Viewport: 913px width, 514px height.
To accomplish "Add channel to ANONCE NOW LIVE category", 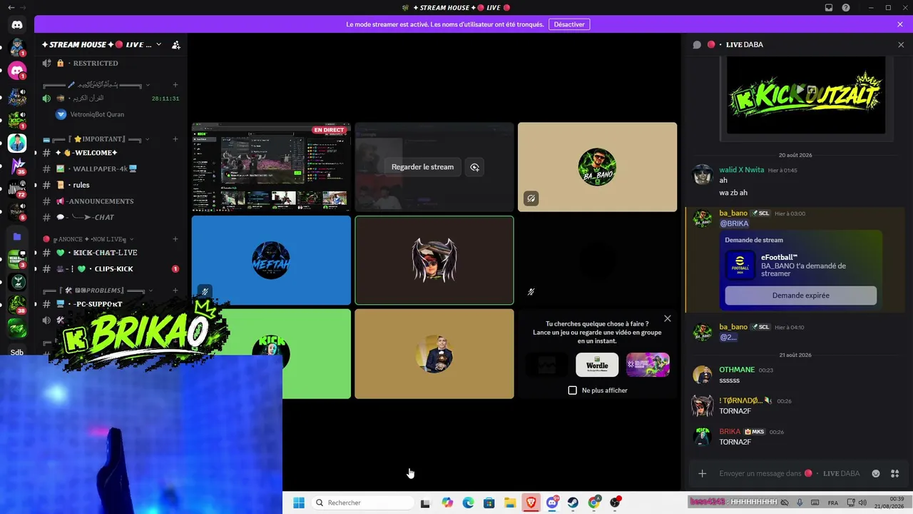I will tap(175, 239).
